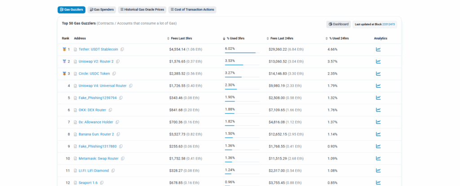460x186 pixels.
Task: Open analytics chart for 0x: Allowance Holder
Action: tap(378, 122)
